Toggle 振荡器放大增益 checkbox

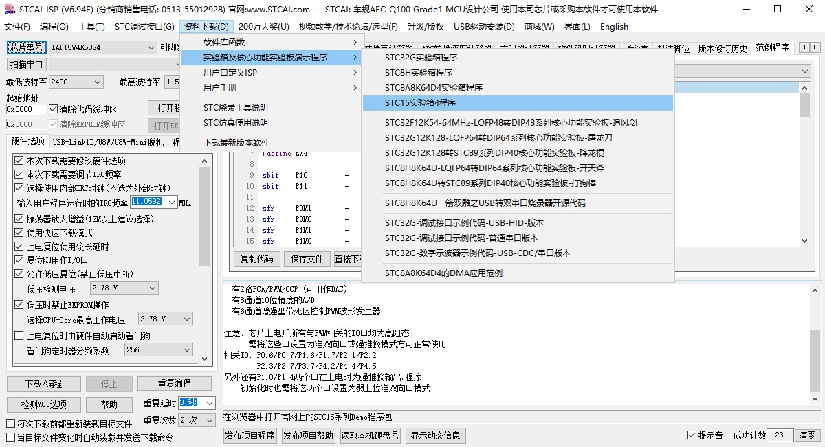pos(19,218)
